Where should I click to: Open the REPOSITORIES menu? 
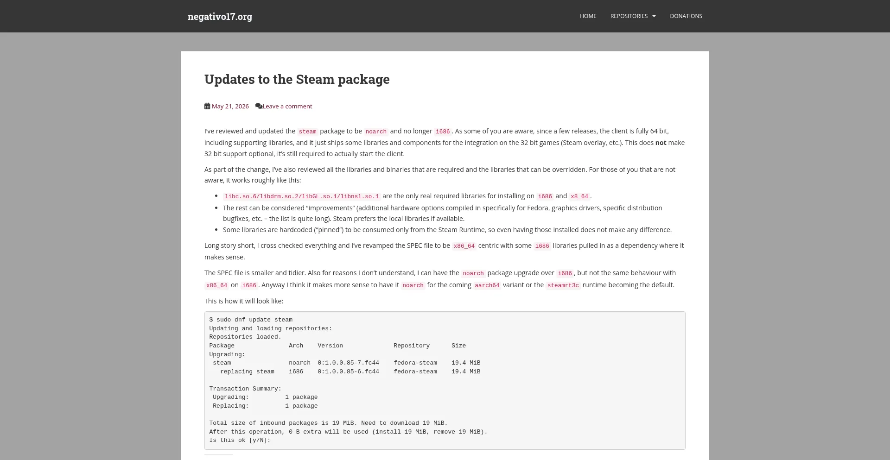629,16
